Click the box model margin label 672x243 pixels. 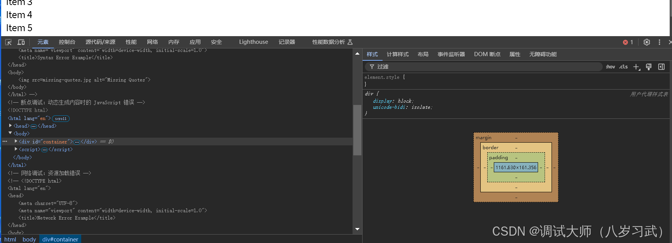[483, 138]
